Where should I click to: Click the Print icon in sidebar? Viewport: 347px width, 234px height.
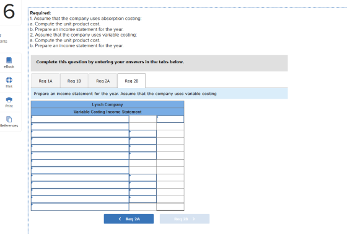pyautogui.click(x=9, y=99)
